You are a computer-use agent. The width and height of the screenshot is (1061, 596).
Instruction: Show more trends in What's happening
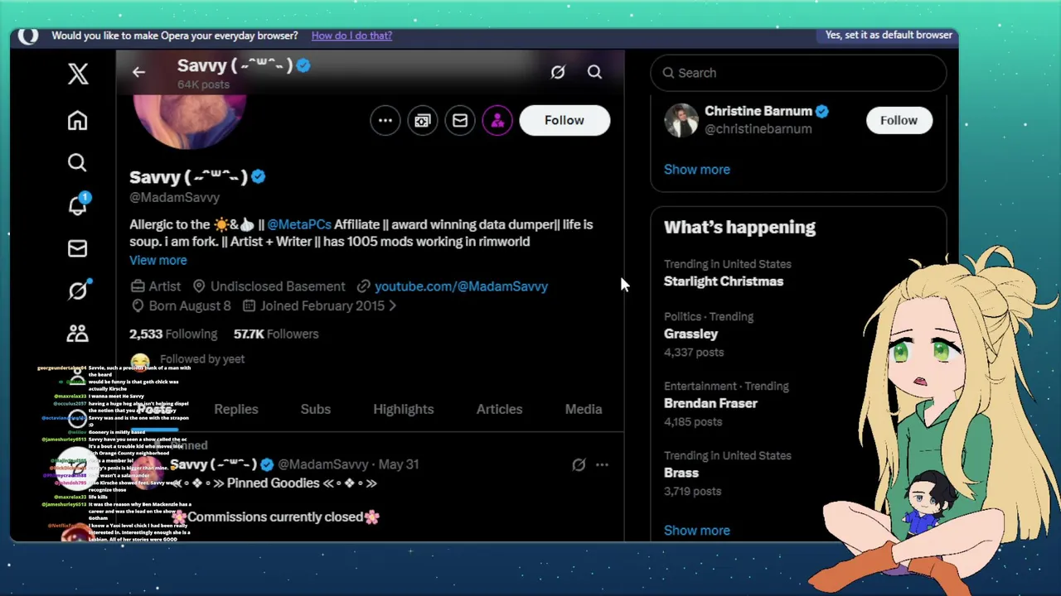[x=697, y=531]
